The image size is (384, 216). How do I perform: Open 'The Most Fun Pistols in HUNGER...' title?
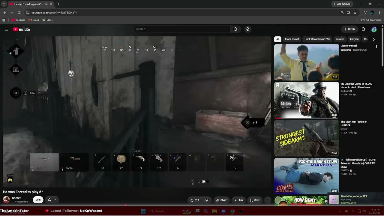pyautogui.click(x=354, y=124)
